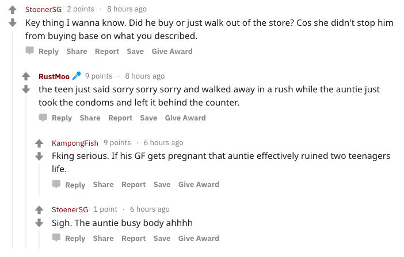Click RustMoo's microphone flair icon
The width and height of the screenshot is (404, 257).
[x=77, y=76]
